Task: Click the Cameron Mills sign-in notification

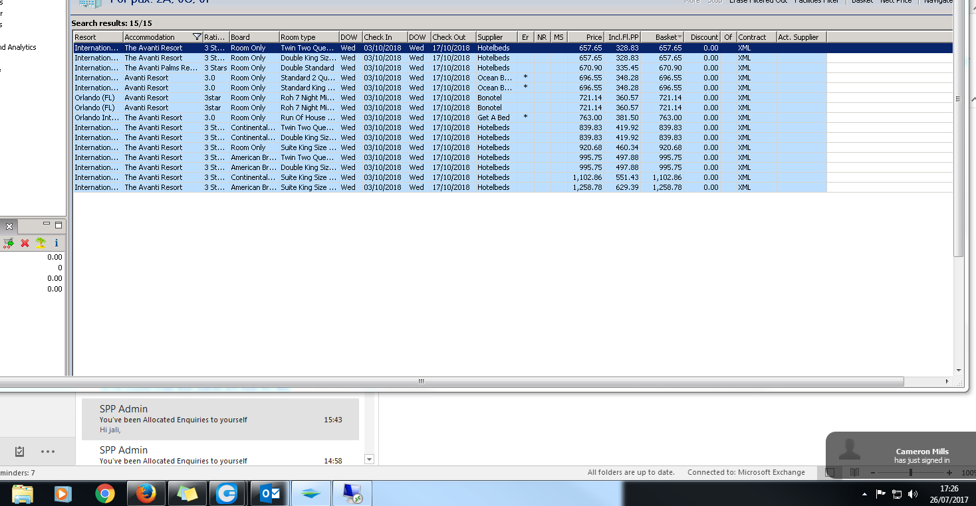Action: click(x=901, y=456)
